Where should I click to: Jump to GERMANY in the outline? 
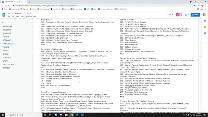click(x=6, y=40)
